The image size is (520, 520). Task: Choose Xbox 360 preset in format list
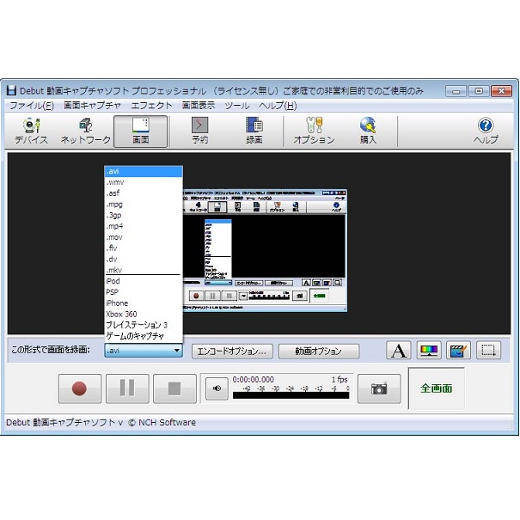[144, 314]
